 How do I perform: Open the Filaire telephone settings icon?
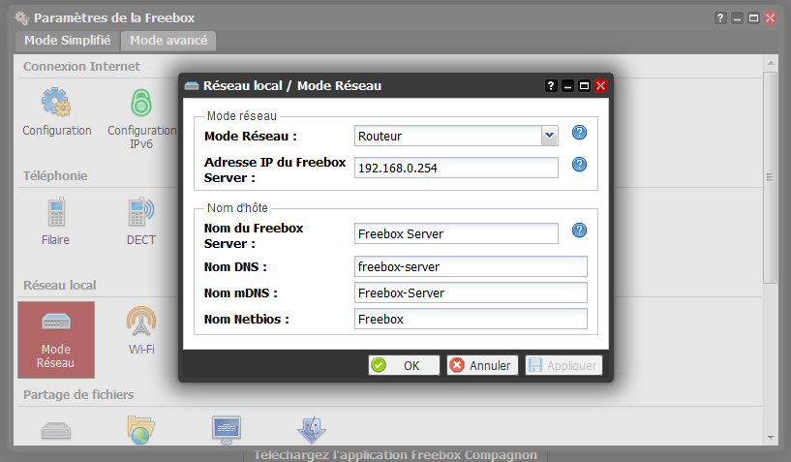pos(56,211)
